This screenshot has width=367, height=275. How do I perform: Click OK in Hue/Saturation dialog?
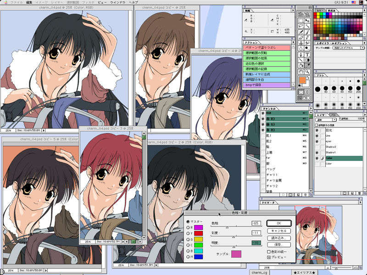click(x=279, y=223)
